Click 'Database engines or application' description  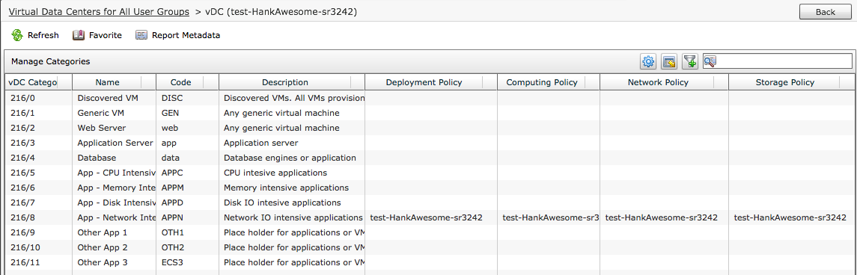(x=290, y=158)
